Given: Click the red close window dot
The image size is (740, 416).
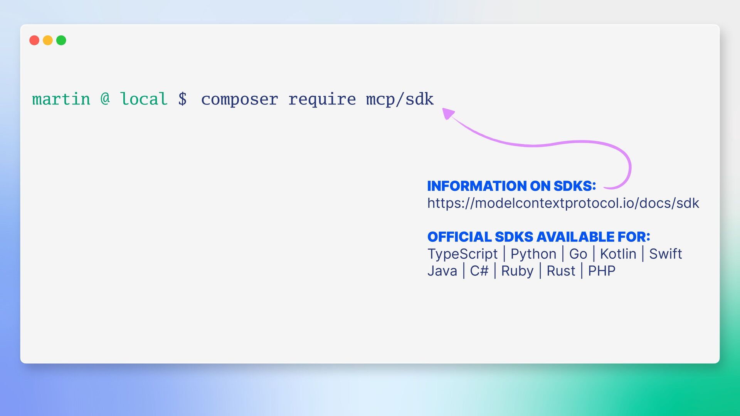Looking at the screenshot, I should [x=34, y=40].
